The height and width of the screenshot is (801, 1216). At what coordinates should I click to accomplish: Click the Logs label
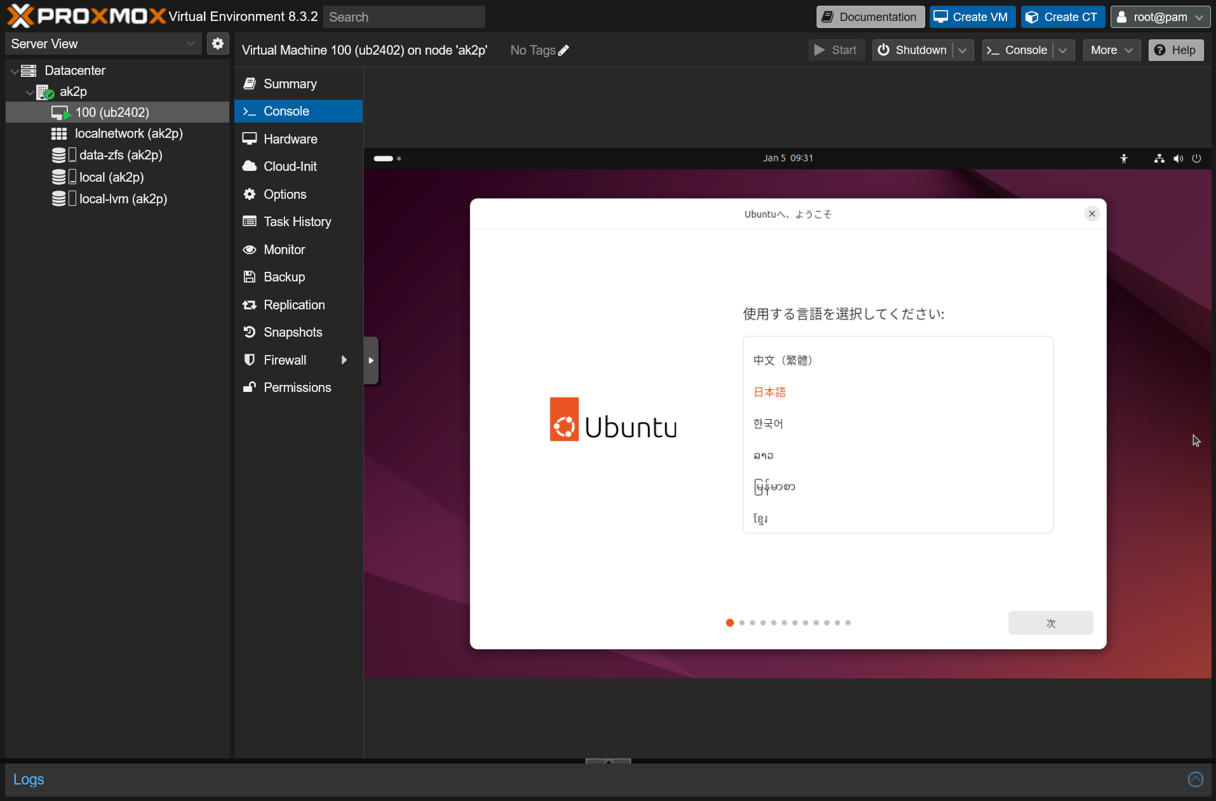coord(29,779)
